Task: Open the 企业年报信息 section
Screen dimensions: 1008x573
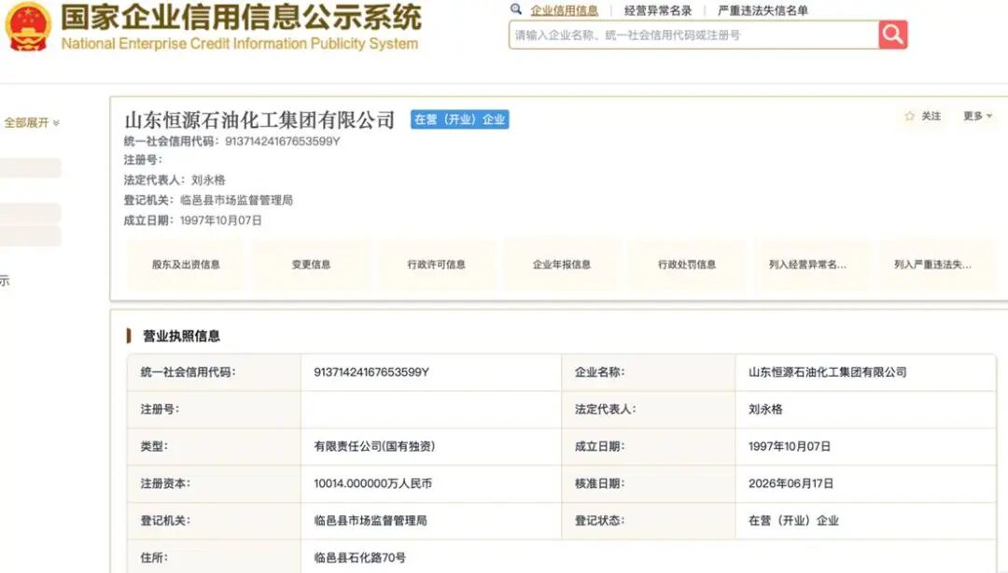Action: (562, 264)
